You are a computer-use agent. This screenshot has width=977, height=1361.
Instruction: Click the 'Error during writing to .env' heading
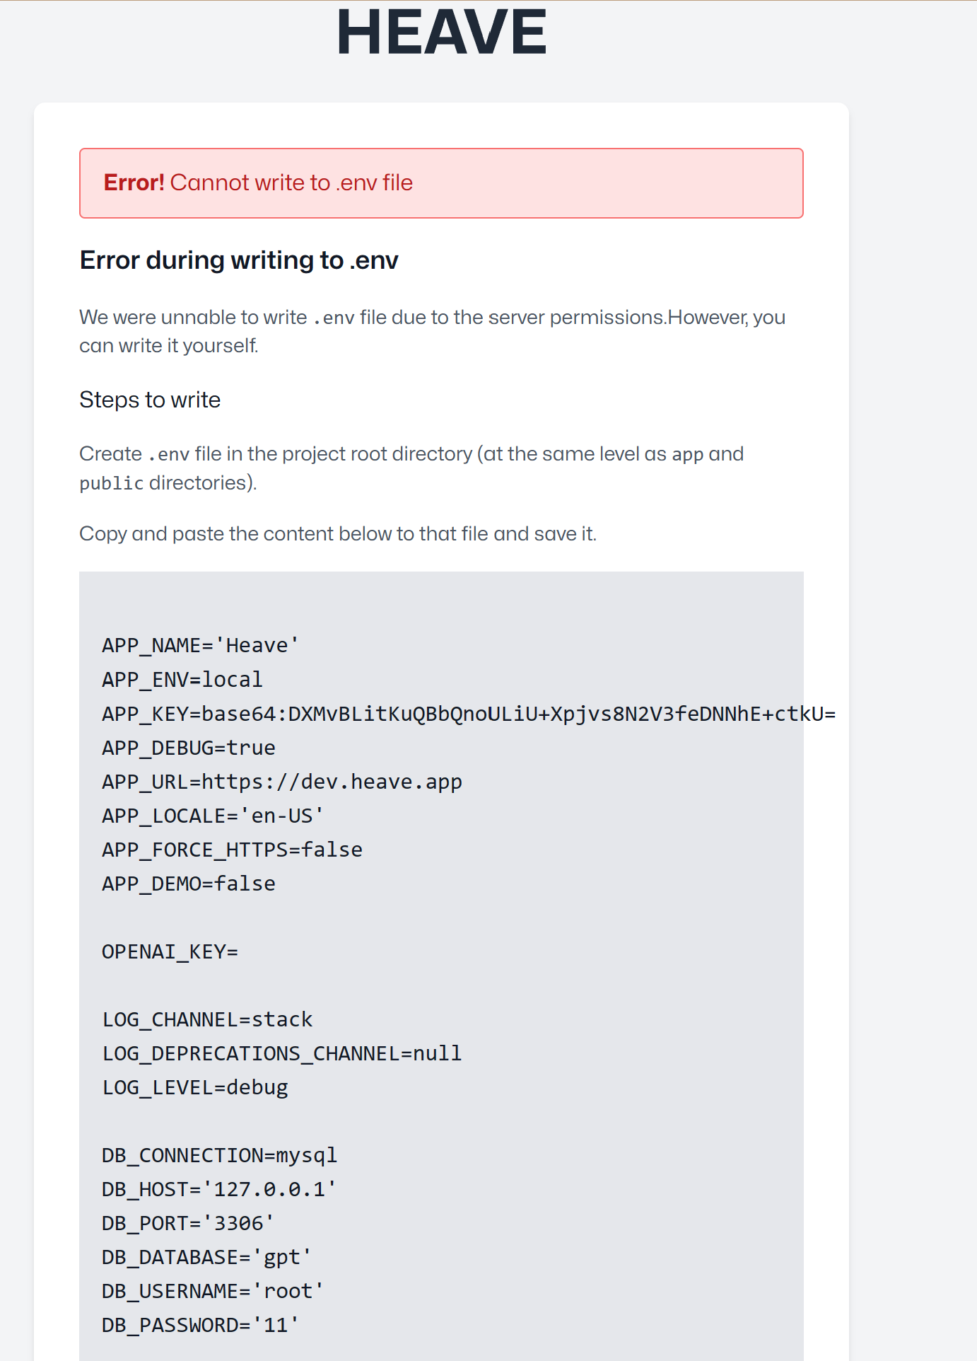239,260
